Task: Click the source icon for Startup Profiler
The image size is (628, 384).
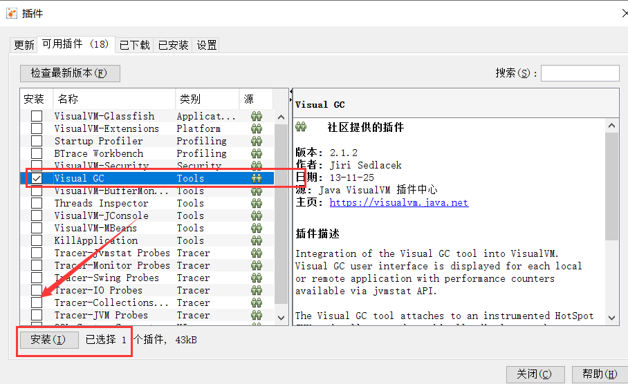Action: click(257, 141)
